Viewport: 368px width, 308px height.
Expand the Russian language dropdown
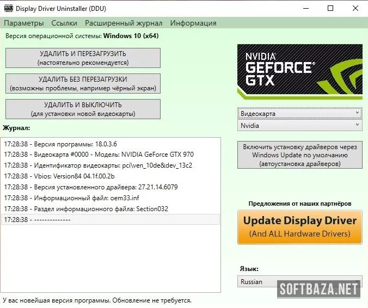299,281
